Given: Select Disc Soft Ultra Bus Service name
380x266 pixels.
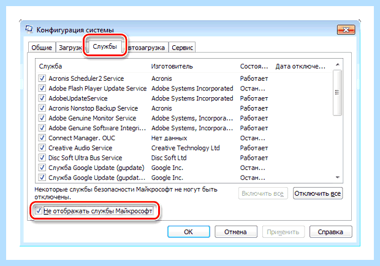Looking at the screenshot, I should tap(85, 158).
